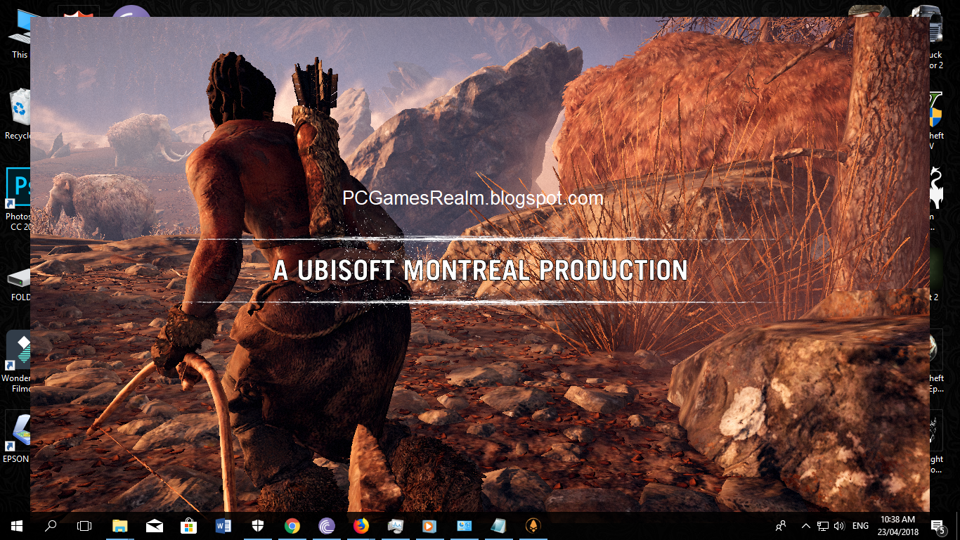Open the notepad-style taskbar app
960x540 pixels.
pyautogui.click(x=499, y=525)
